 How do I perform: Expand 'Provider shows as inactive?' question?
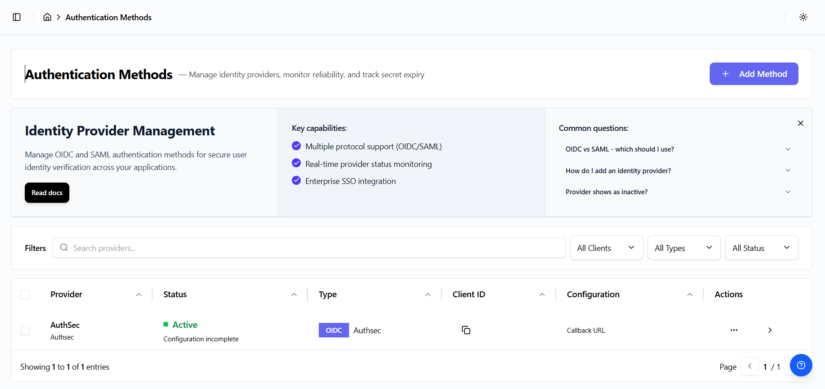tap(678, 192)
